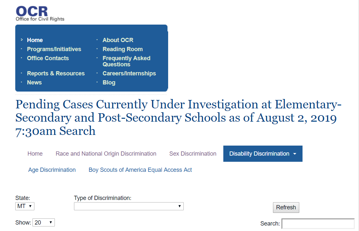This screenshot has width=359, height=231.
Task: Open the Reports & Resources link
Action: tap(56, 73)
